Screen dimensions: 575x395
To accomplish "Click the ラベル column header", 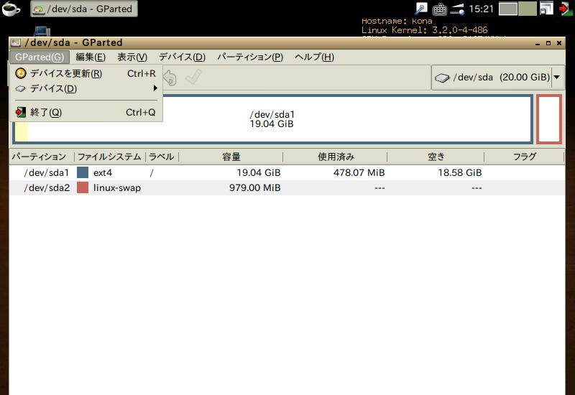I will click(x=162, y=157).
